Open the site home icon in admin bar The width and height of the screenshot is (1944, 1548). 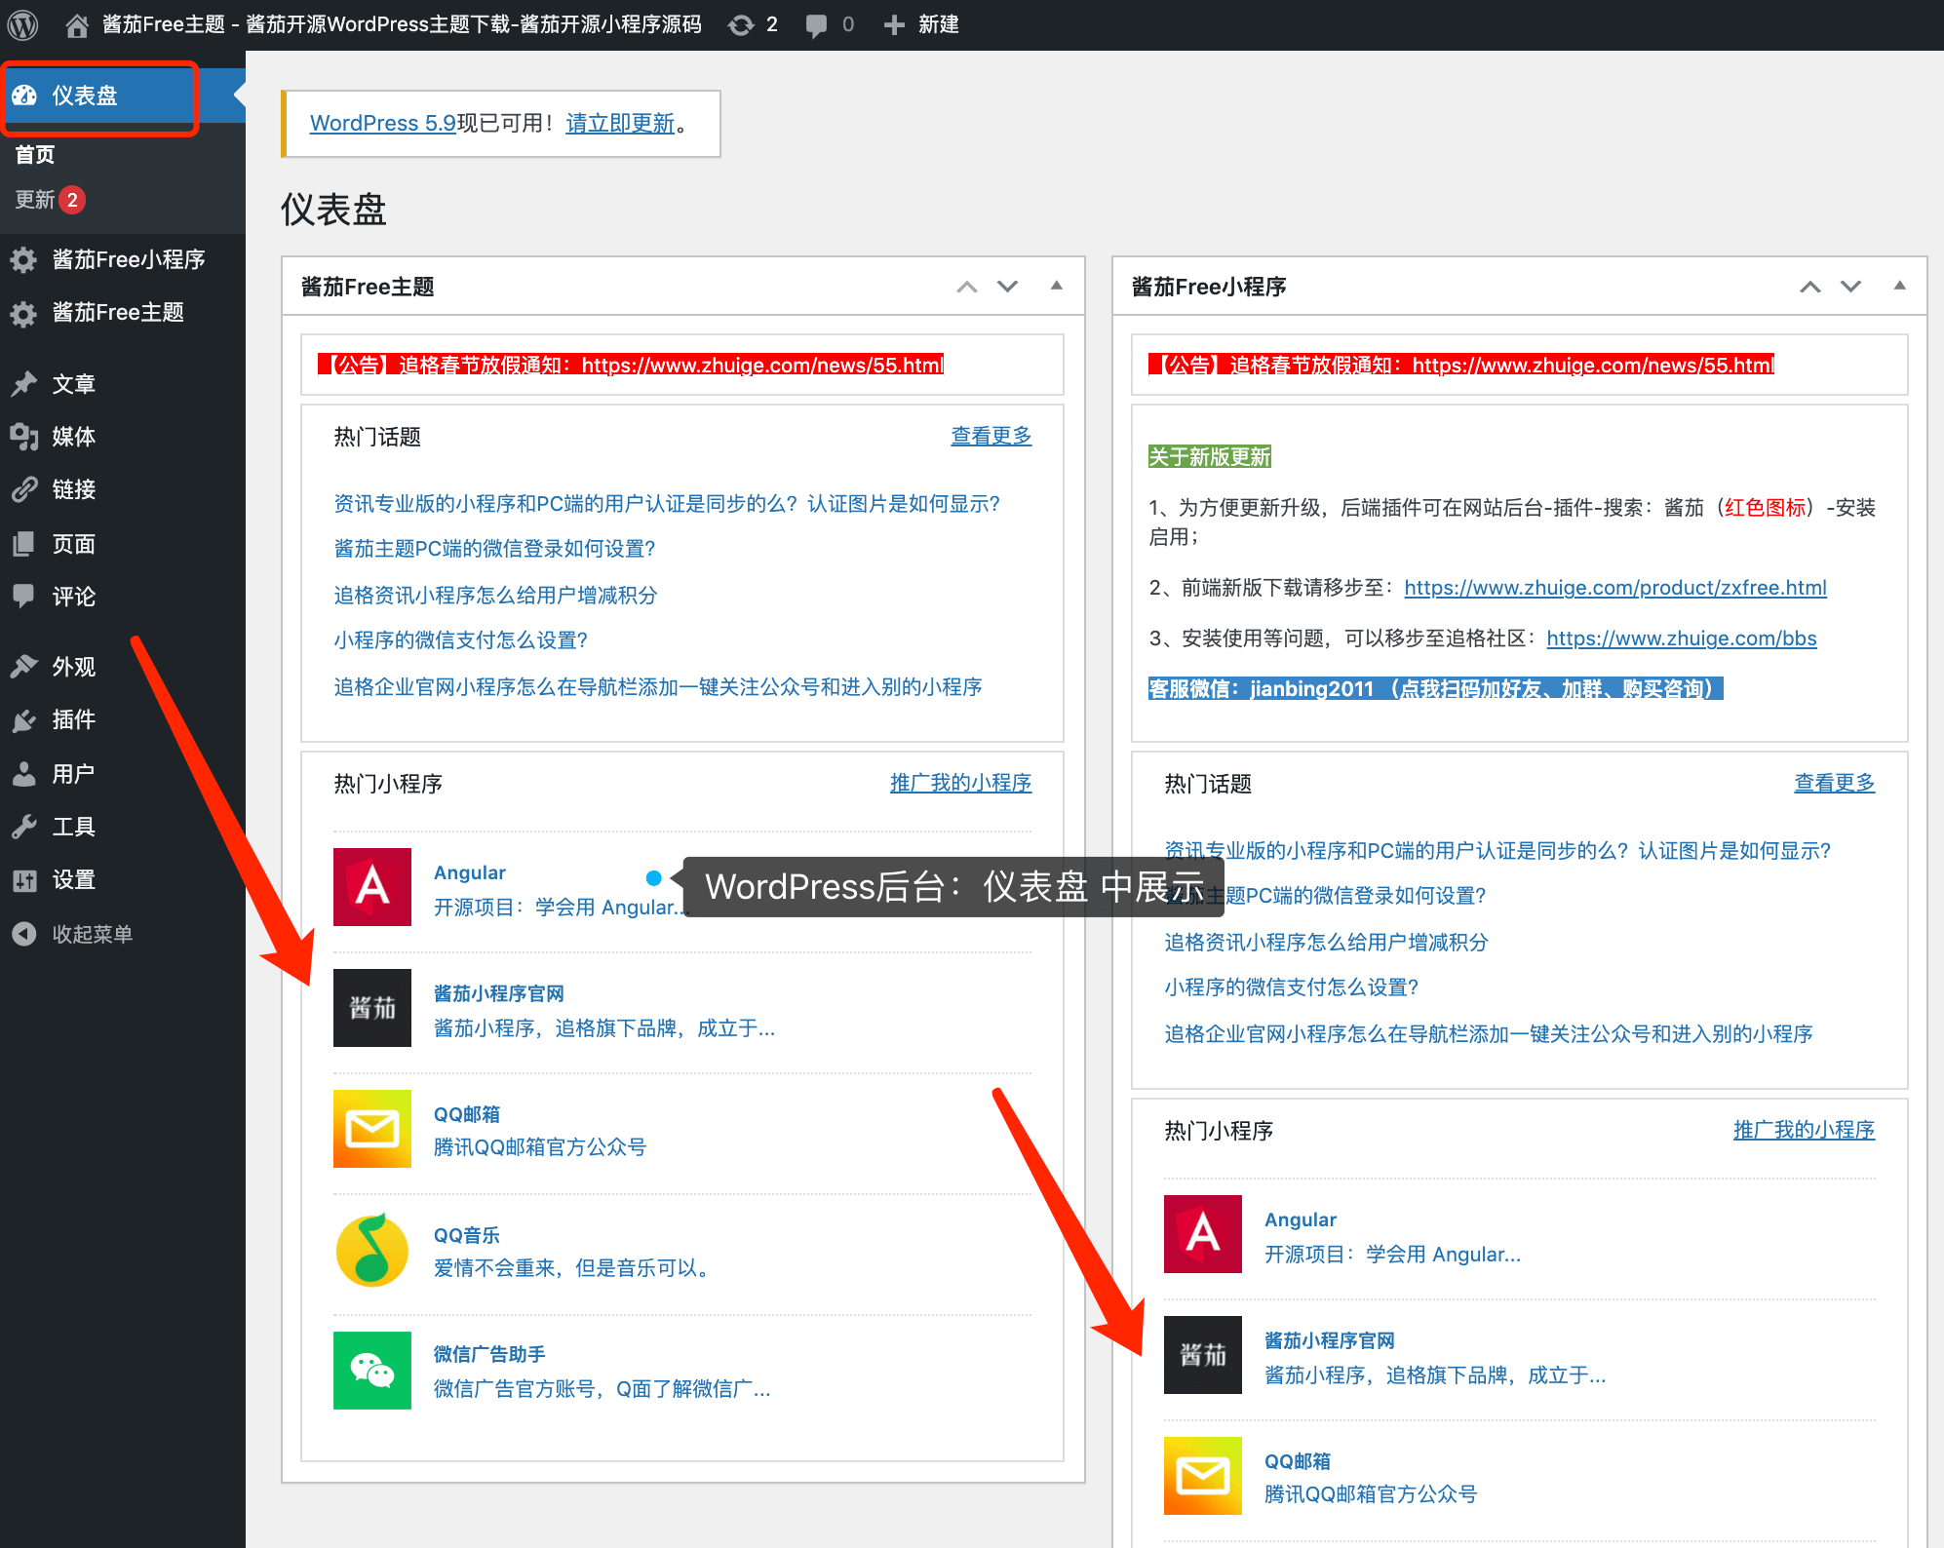coord(76,24)
